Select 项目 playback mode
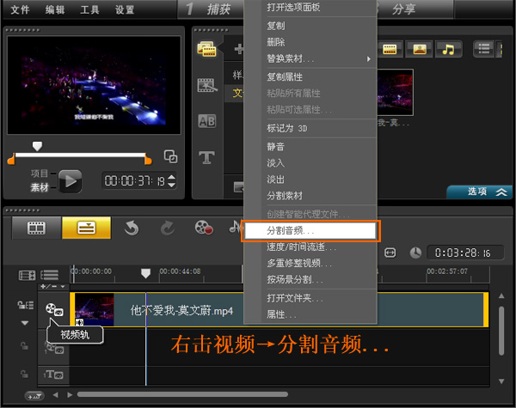 pyautogui.click(x=40, y=174)
